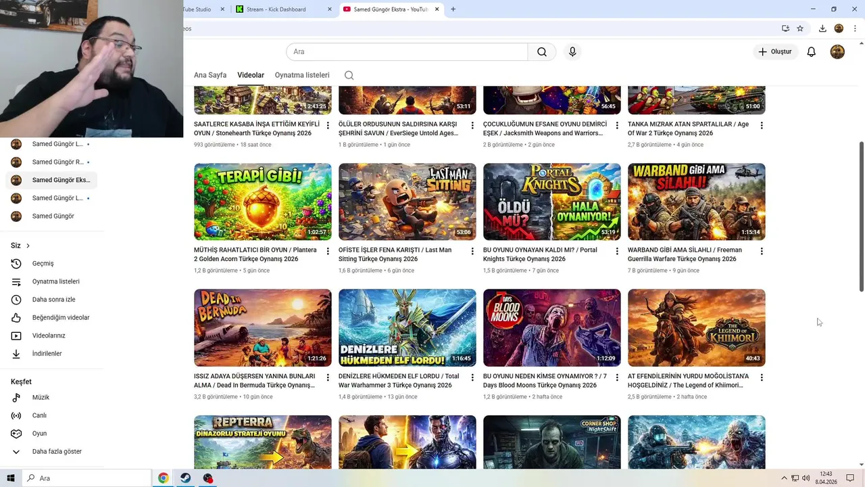This screenshot has width=865, height=487.
Task: Close the Kick Dashboard tab
Action: click(330, 9)
